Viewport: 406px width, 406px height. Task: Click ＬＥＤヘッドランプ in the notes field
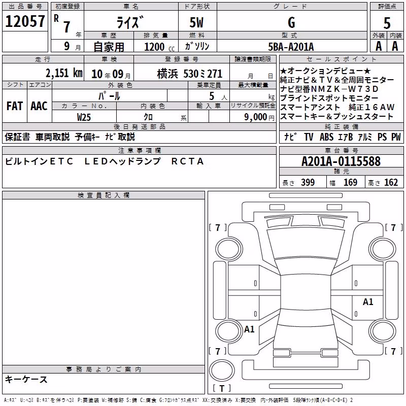[x=123, y=161]
